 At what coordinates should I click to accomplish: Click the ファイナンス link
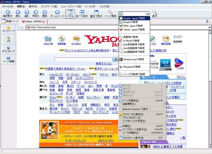pos(90,82)
